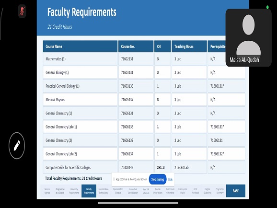Unmute the crossed-out microphone icon
This screenshot has height=208, width=277.
pos(22,11)
